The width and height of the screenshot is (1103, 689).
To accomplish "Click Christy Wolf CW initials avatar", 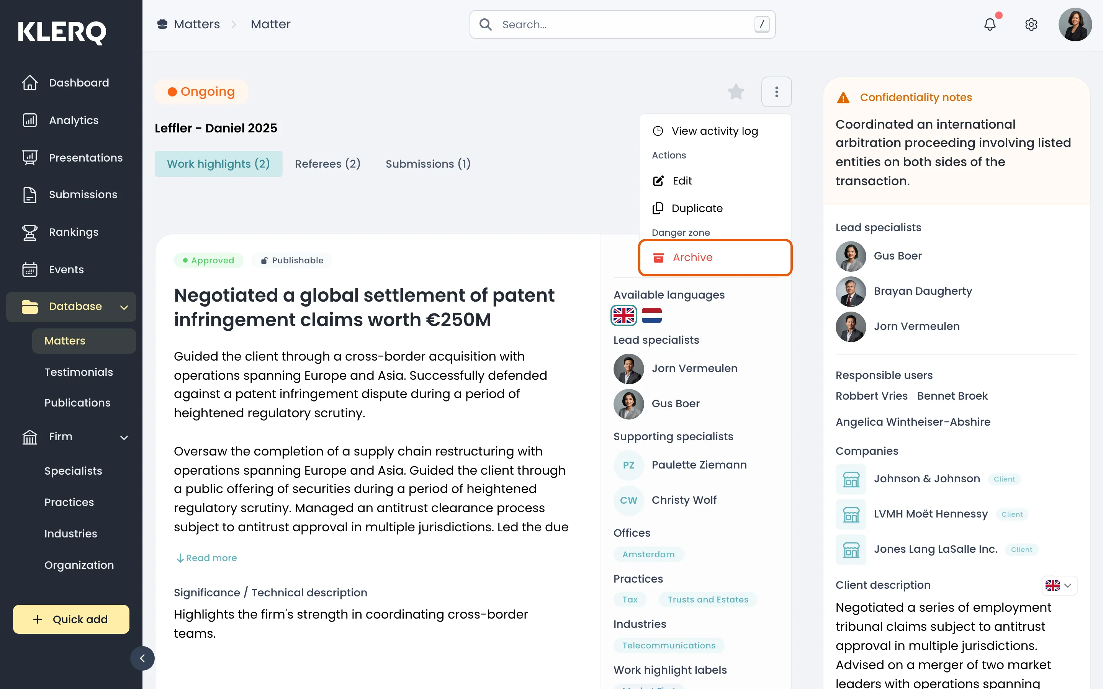I will pyautogui.click(x=628, y=500).
